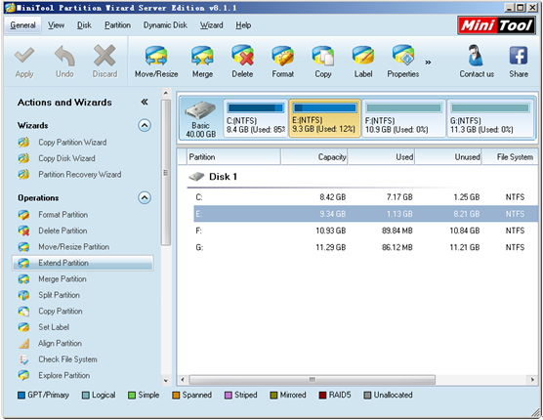Image resolution: width=543 pixels, height=420 pixels.
Task: Expand more toolbar items chevron
Action: [x=428, y=63]
